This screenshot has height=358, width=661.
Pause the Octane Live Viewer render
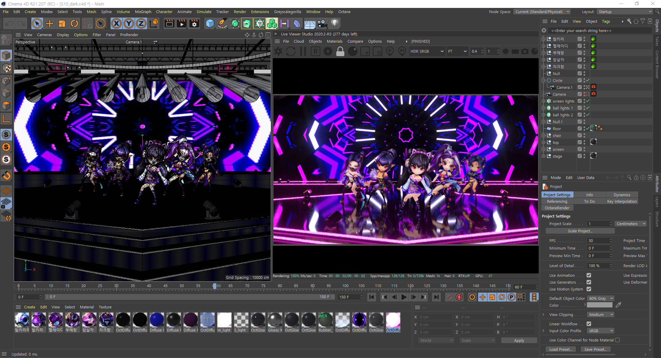pyautogui.click(x=303, y=51)
